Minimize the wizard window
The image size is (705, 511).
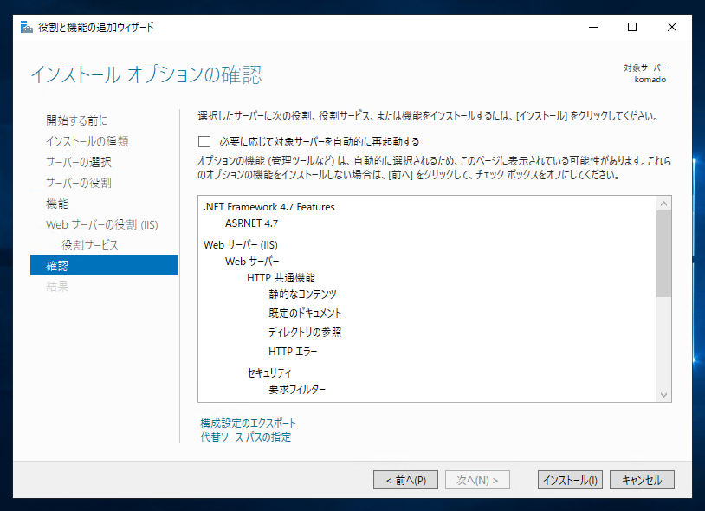[593, 27]
